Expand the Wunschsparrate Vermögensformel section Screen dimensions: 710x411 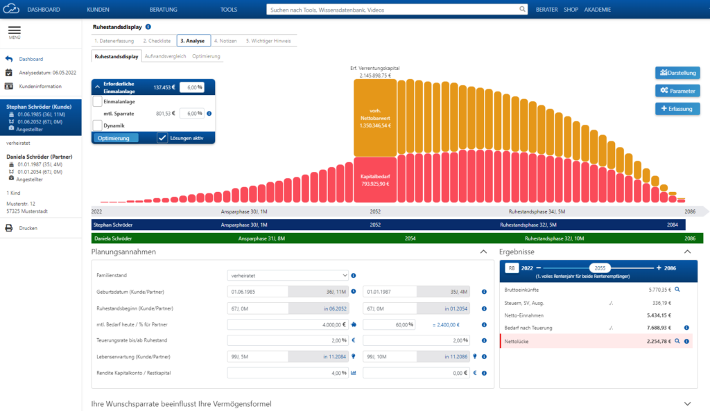pos(687,403)
